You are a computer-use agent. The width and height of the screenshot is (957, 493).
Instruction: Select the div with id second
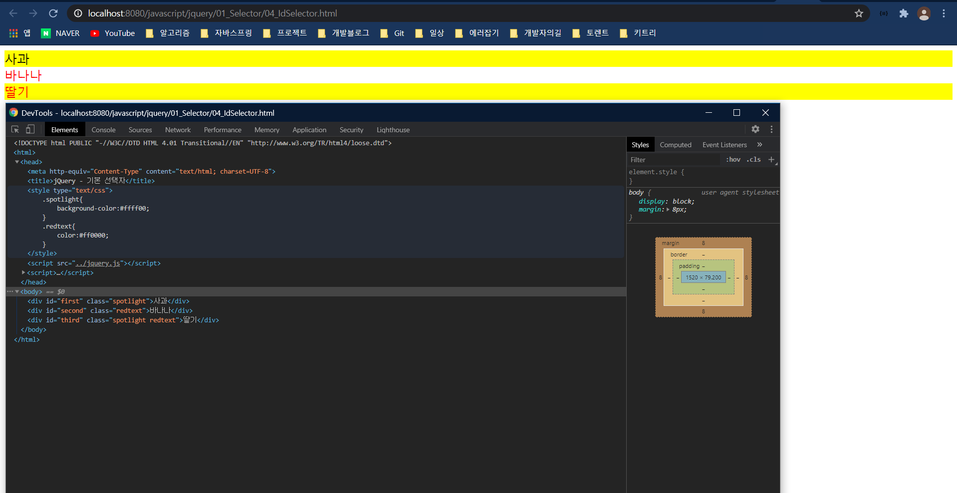pos(110,311)
